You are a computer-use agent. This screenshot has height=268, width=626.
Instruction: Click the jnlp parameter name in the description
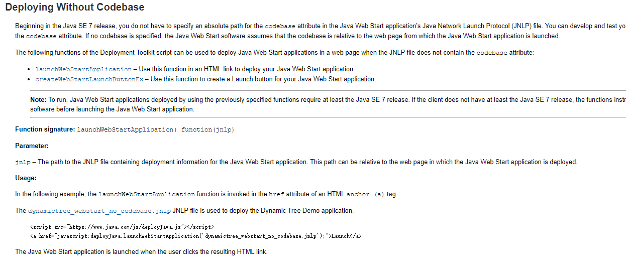(x=23, y=162)
